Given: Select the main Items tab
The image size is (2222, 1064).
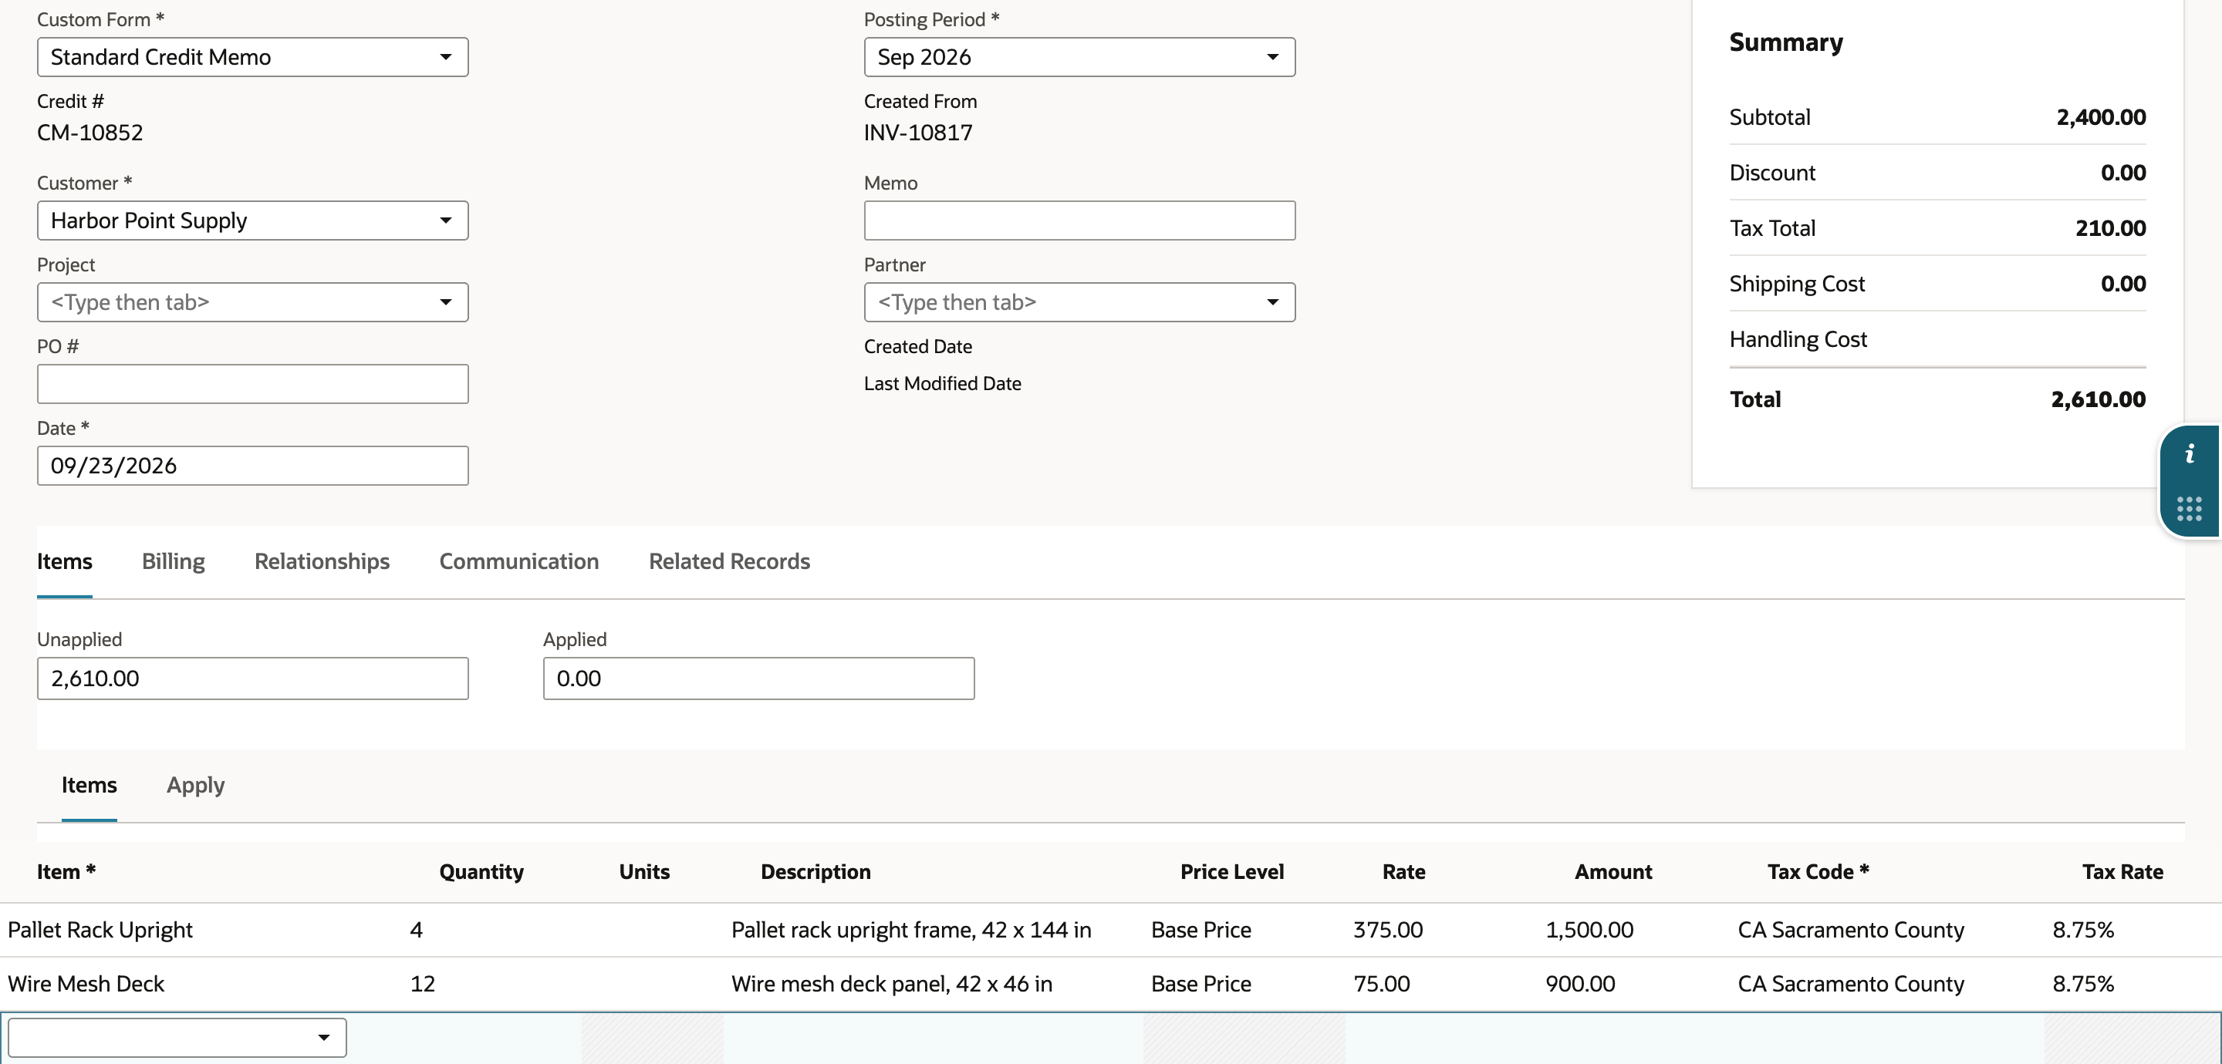Looking at the screenshot, I should (65, 561).
